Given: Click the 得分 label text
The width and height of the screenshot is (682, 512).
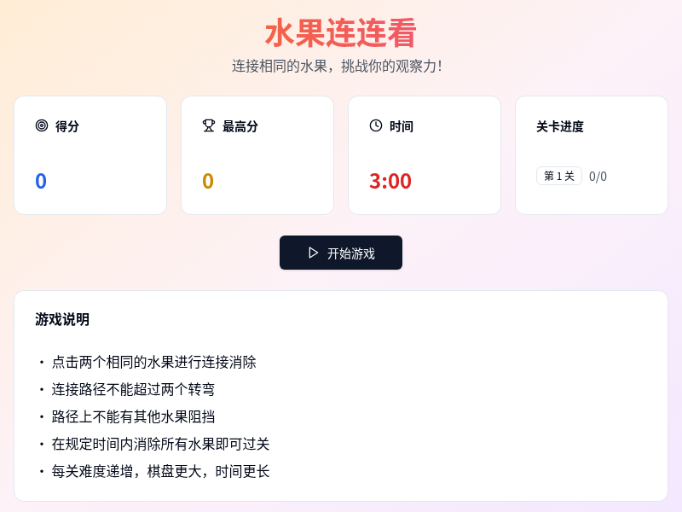Looking at the screenshot, I should [x=67, y=126].
